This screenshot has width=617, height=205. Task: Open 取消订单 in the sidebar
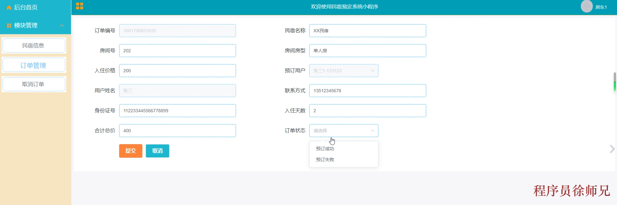[34, 84]
